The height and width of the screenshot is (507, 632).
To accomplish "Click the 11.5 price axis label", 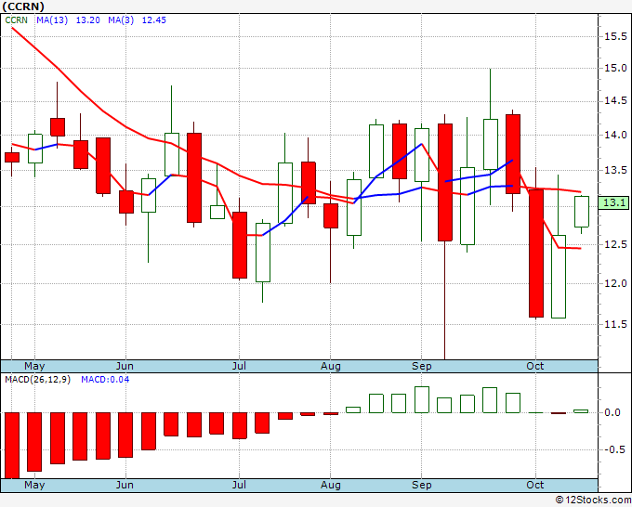I will 615,324.
